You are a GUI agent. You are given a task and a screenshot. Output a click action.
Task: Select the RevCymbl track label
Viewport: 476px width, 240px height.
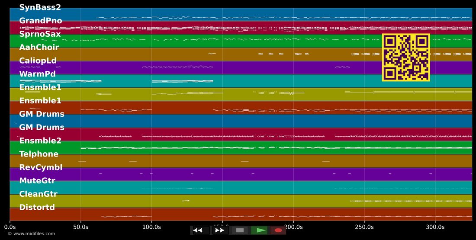click(41, 167)
